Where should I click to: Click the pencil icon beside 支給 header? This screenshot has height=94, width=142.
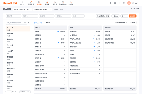click(39, 28)
